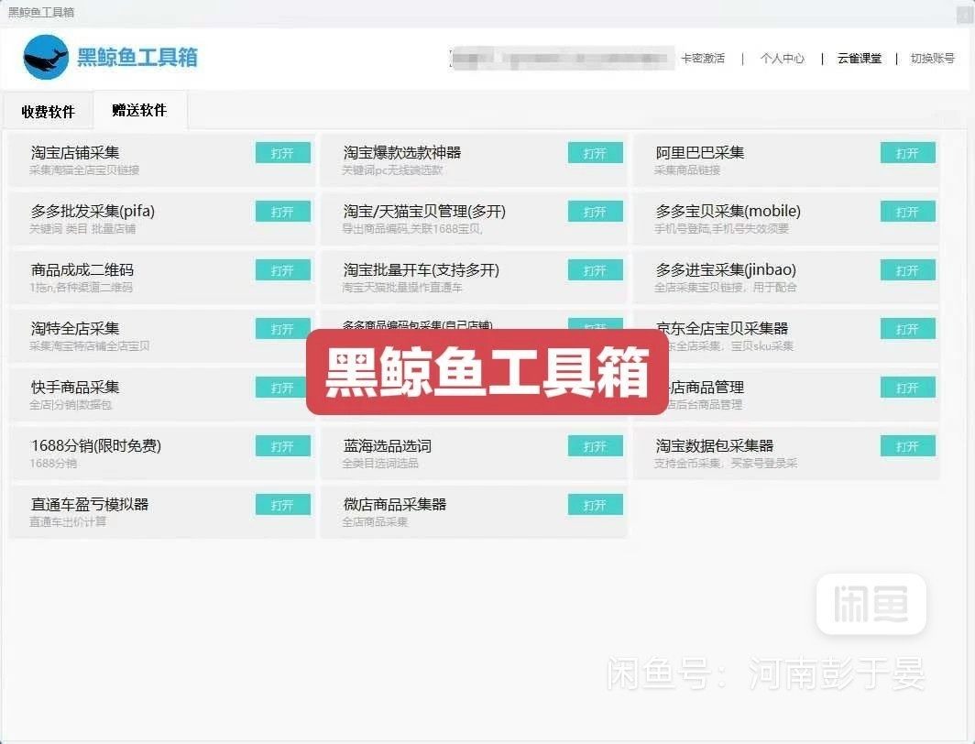975x744 pixels.
Task: Open the 卡密激活 link
Action: click(703, 59)
